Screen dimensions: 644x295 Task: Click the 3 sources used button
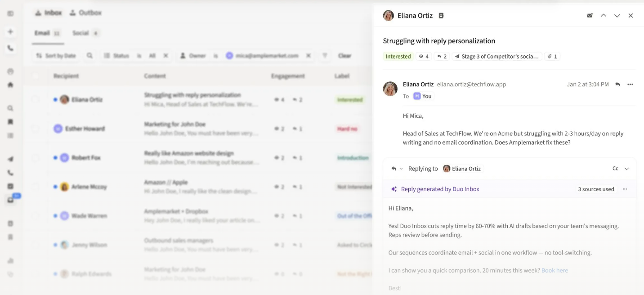coord(596,189)
